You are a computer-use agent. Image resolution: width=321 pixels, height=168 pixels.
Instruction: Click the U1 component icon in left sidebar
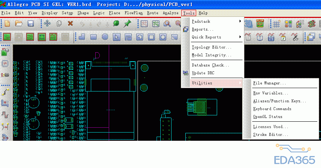point(5,63)
